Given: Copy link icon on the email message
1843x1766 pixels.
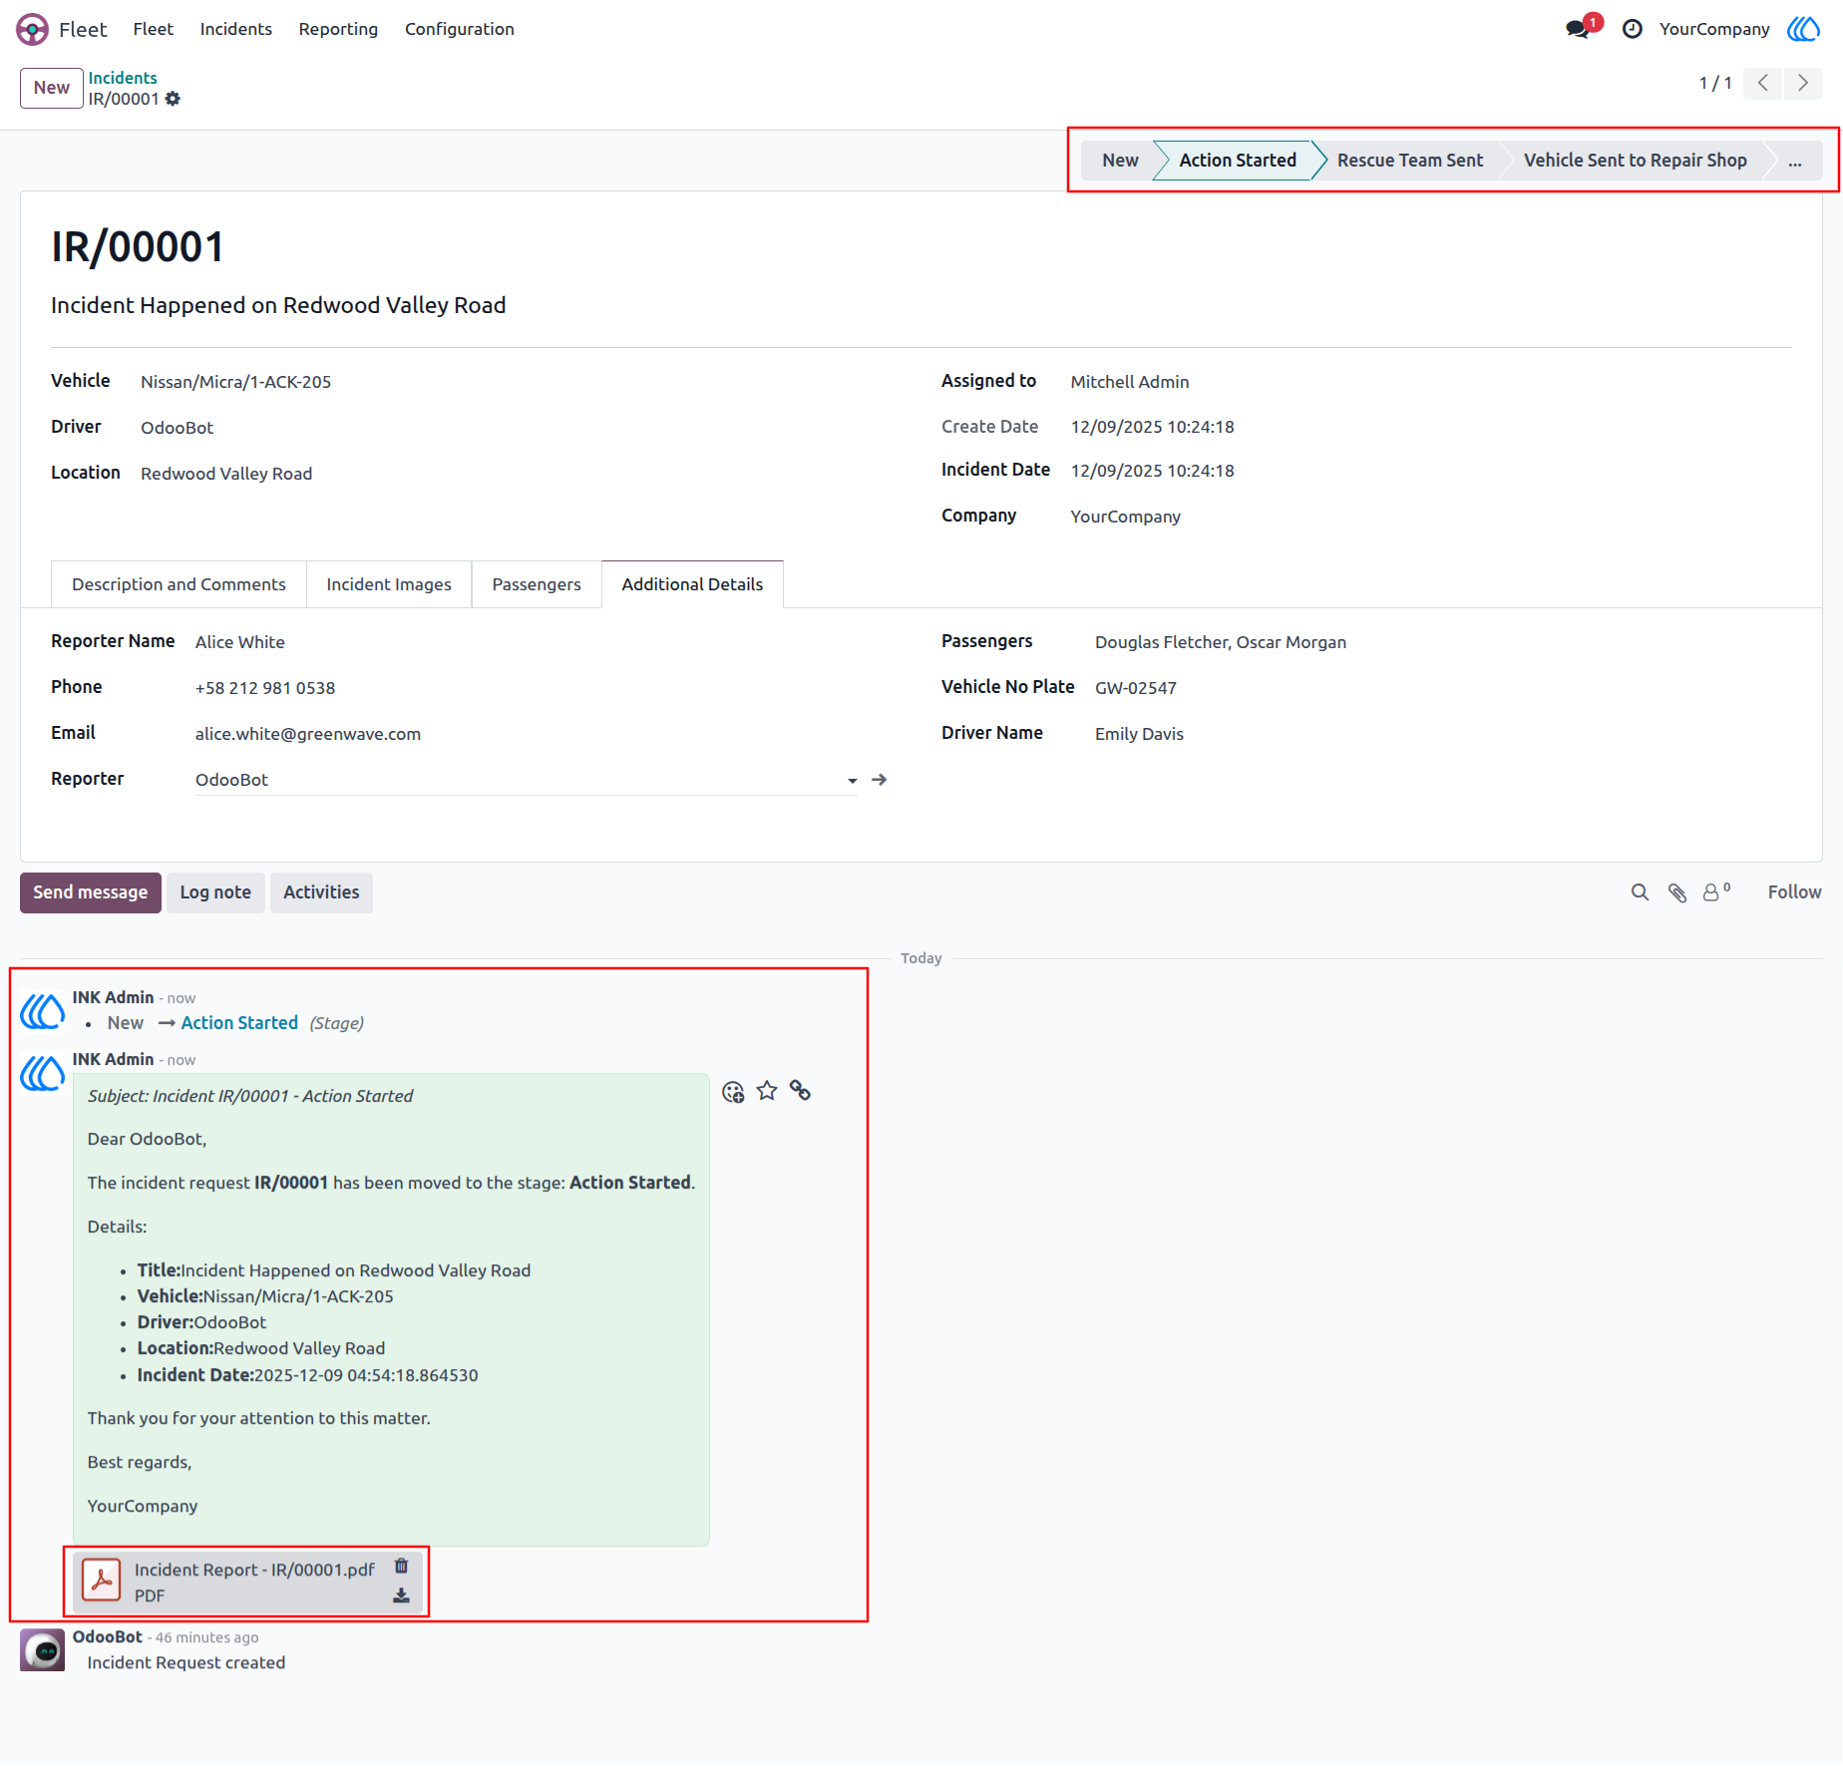Looking at the screenshot, I should 800,1091.
